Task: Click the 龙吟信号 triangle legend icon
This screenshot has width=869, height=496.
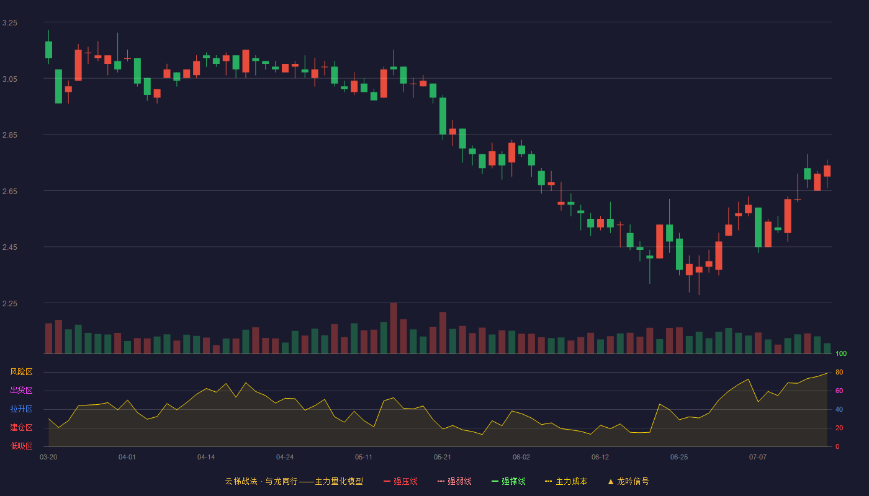Action: (x=611, y=481)
